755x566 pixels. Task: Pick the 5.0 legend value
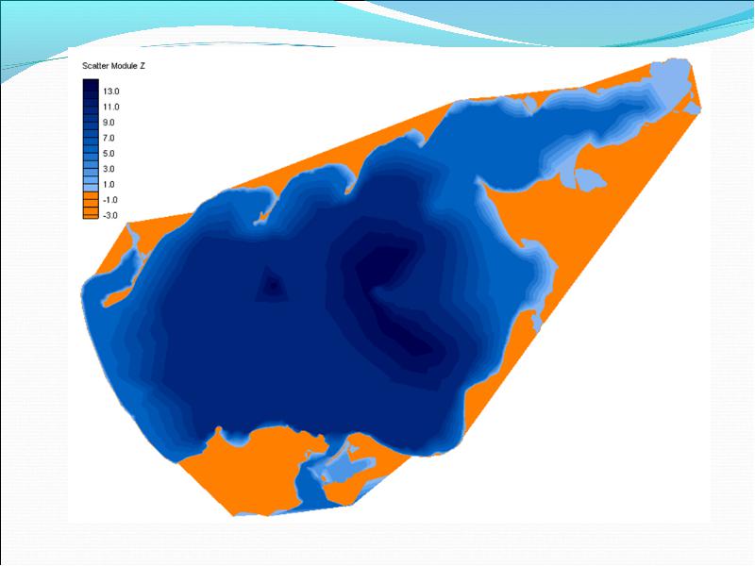point(109,154)
